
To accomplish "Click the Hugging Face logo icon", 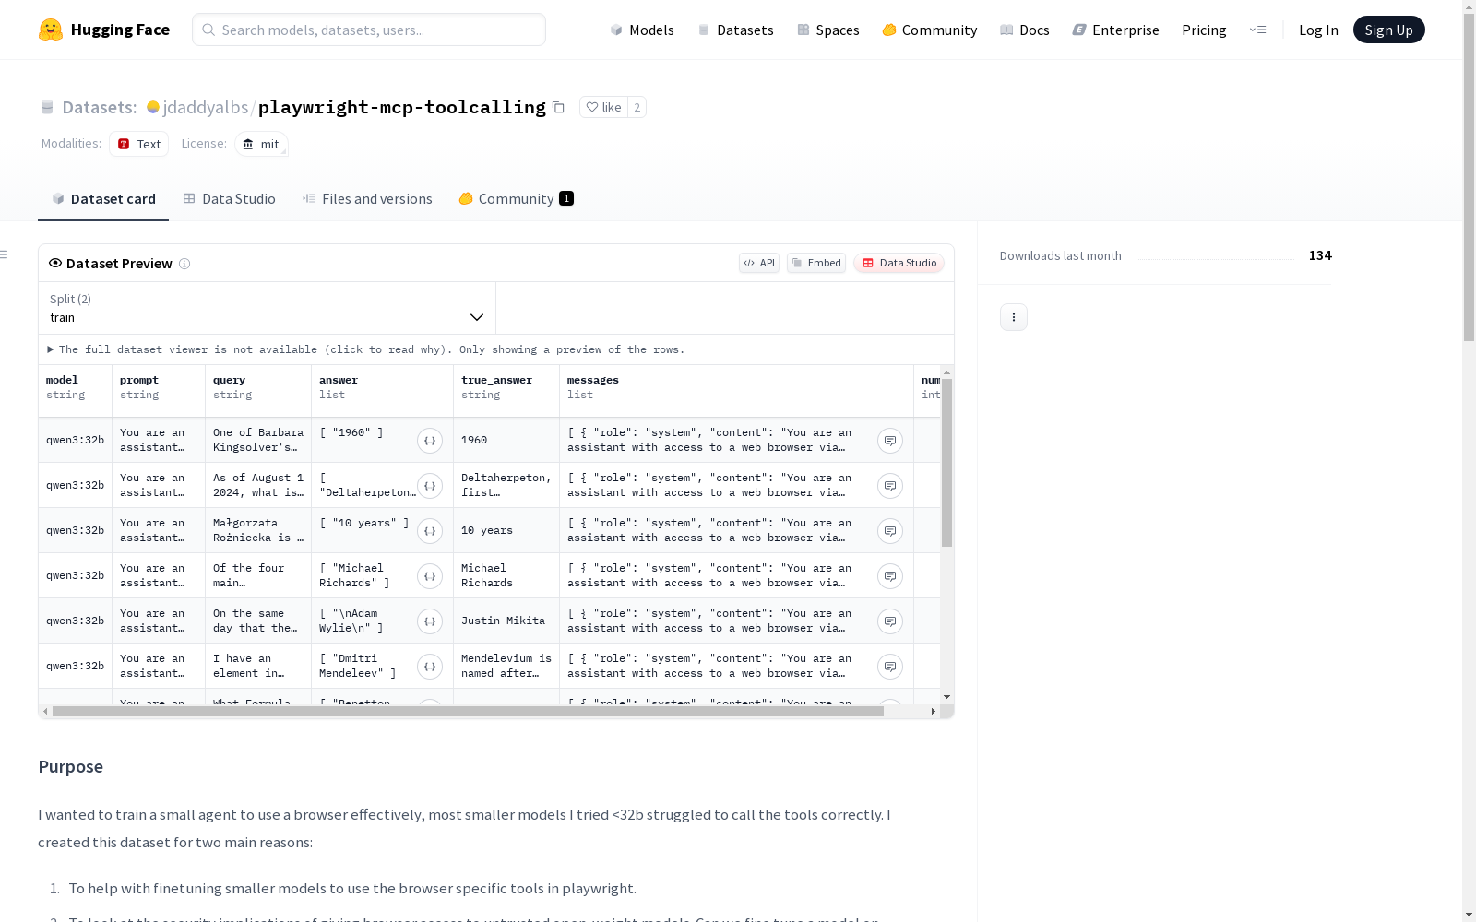I will 51,30.
